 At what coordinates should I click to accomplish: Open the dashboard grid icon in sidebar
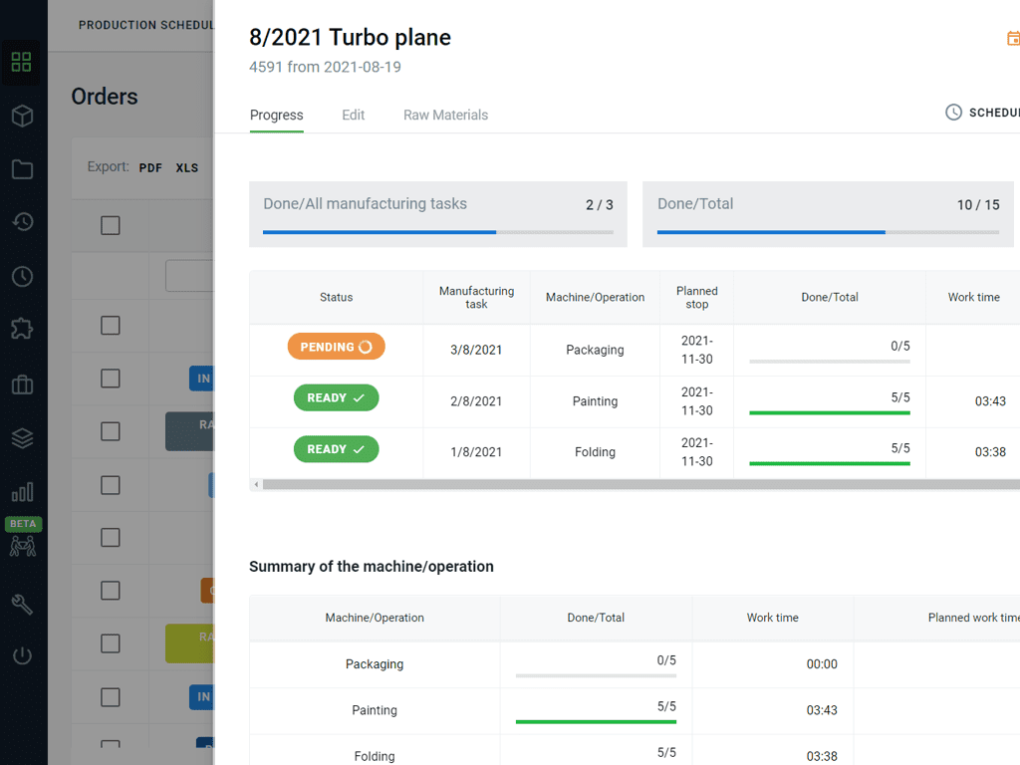(x=22, y=63)
